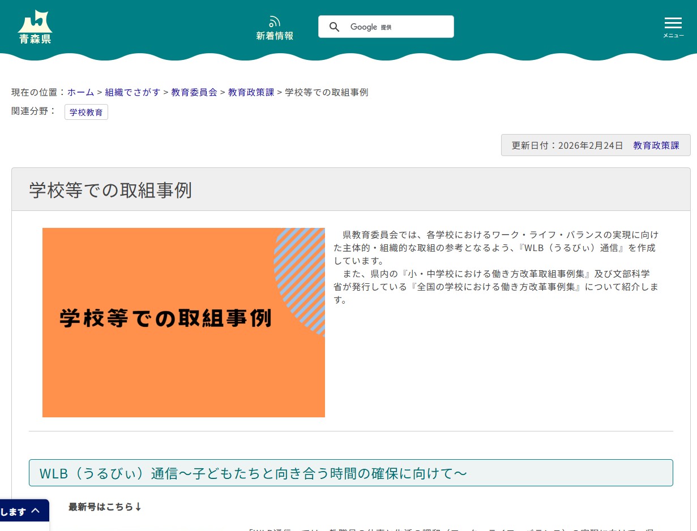The image size is (697, 531).
Task: Click 教育政策課 in the update date box
Action: tap(656, 145)
